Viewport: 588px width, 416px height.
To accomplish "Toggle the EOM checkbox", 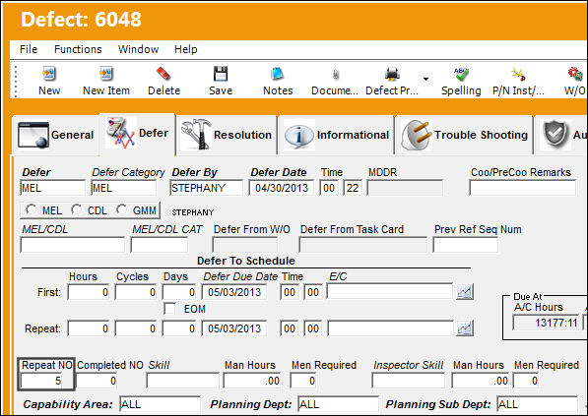I will click(169, 309).
